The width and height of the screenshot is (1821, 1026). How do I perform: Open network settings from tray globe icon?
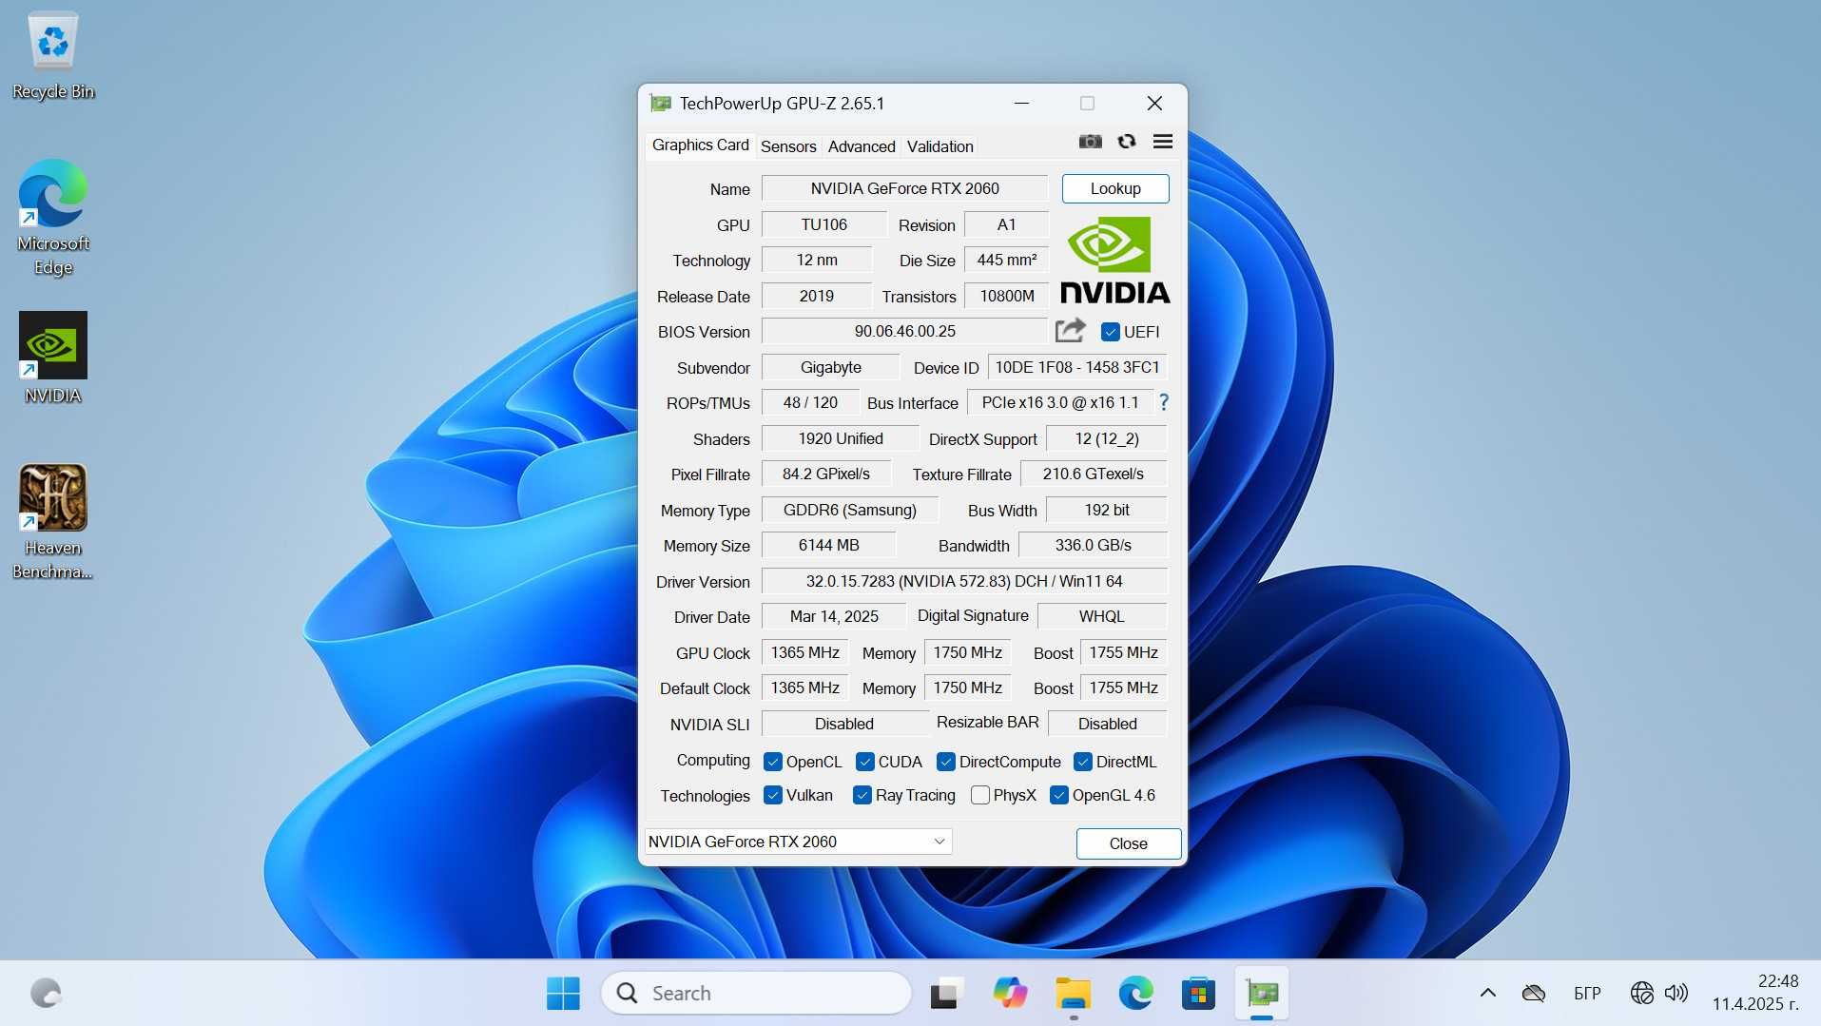coord(1641,993)
